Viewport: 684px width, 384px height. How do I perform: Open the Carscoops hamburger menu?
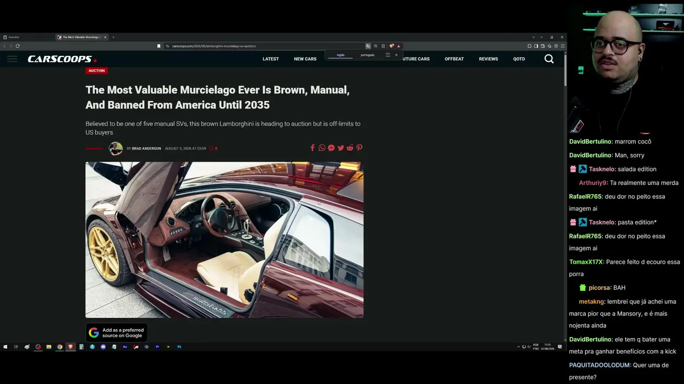click(12, 59)
